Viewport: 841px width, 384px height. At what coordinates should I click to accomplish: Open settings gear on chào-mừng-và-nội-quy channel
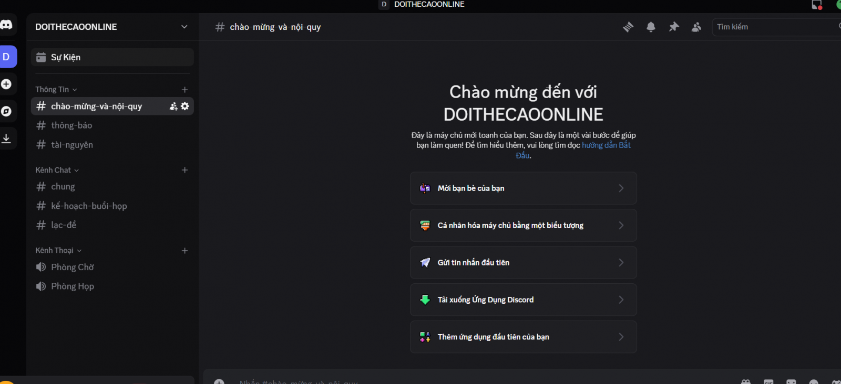(x=185, y=106)
